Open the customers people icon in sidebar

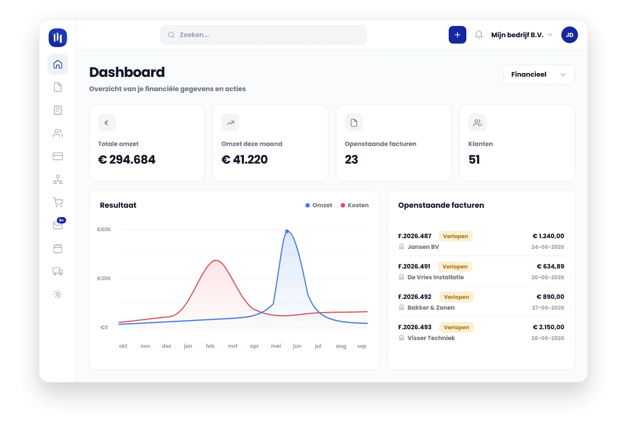(x=58, y=133)
